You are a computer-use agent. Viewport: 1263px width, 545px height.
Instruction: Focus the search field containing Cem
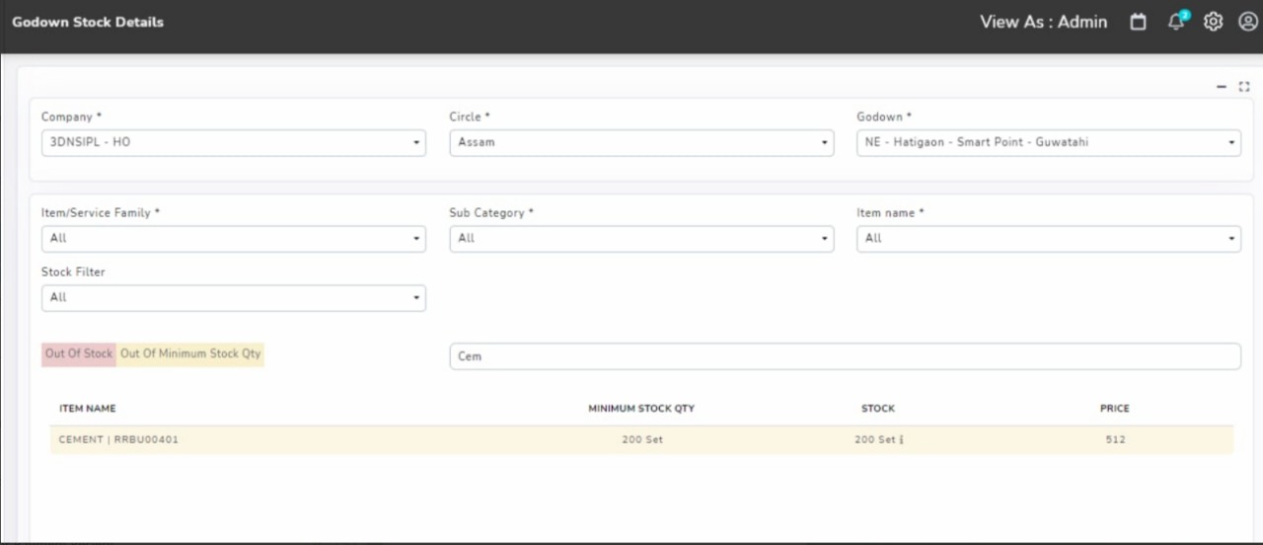coord(845,356)
